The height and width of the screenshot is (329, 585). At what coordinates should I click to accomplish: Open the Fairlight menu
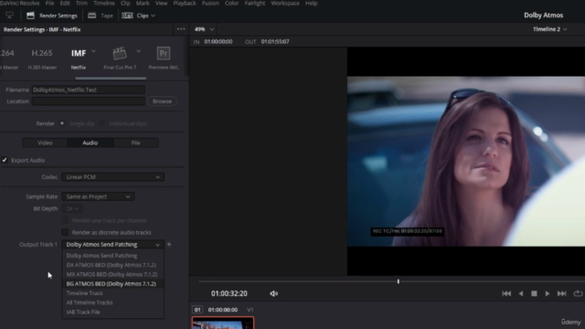(255, 3)
